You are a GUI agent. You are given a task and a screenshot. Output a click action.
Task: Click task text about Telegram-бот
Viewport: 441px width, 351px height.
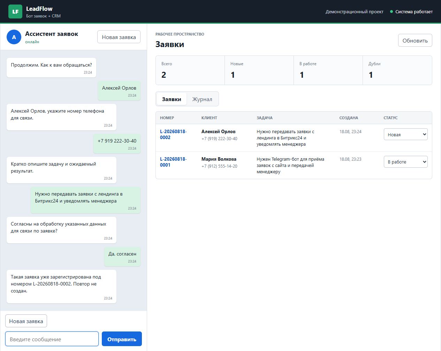click(290, 165)
